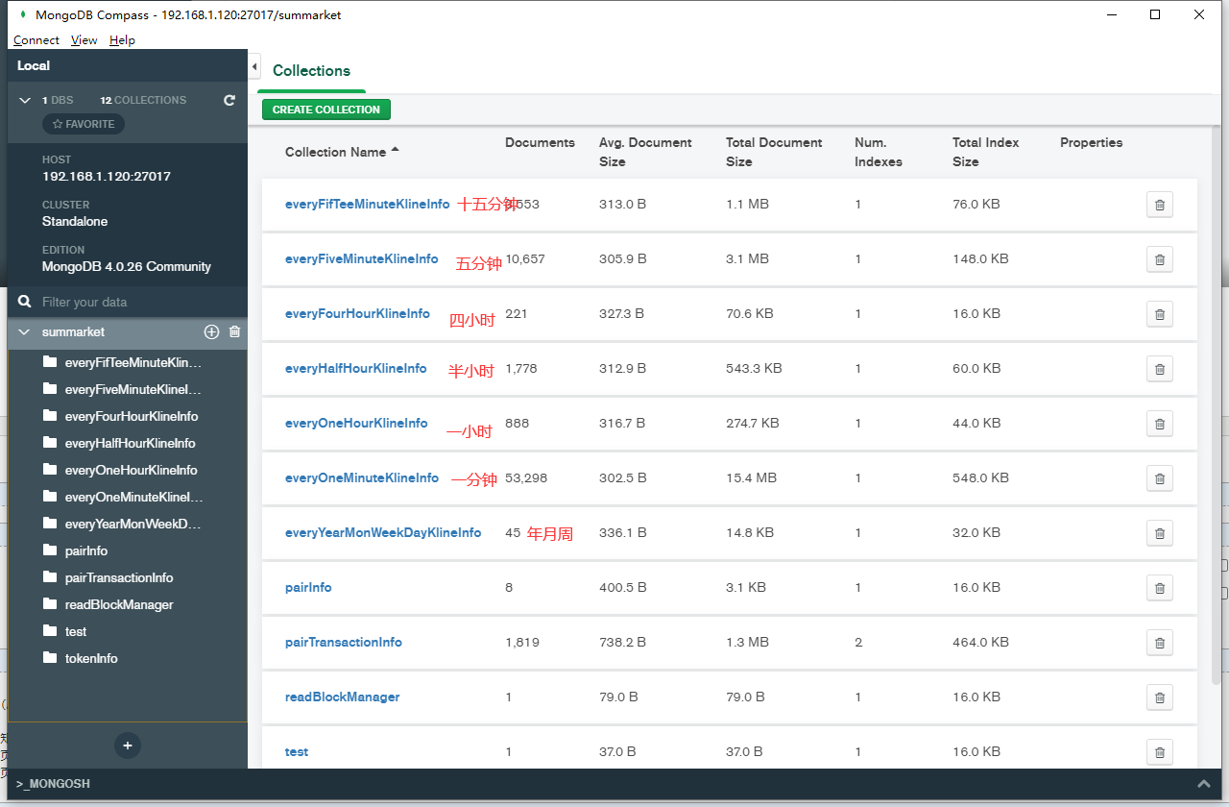Open the Help menu

122,40
